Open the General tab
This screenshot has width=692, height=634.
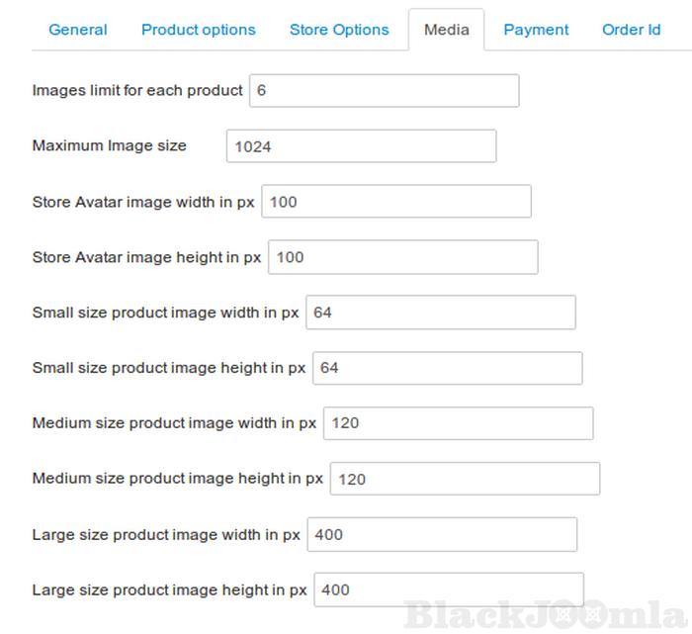(78, 30)
